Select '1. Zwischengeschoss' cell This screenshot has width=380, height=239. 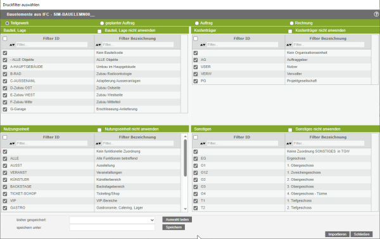328,172
